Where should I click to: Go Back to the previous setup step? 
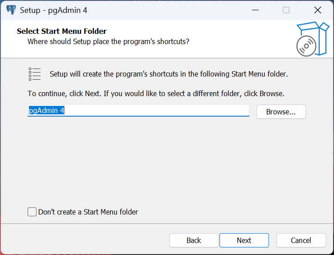tap(194, 240)
